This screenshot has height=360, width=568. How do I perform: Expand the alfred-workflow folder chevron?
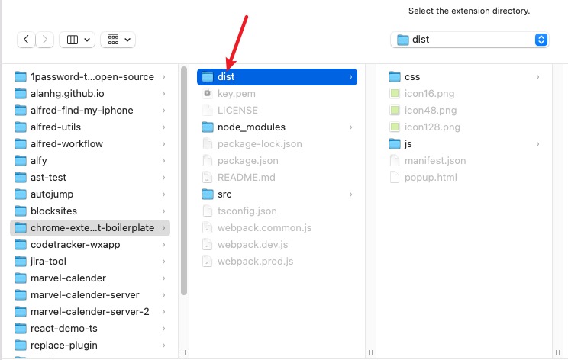pos(163,144)
